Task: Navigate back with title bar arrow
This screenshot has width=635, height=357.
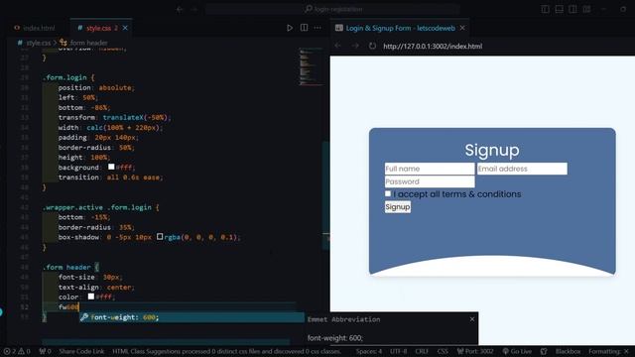Action: pyautogui.click(x=180, y=9)
